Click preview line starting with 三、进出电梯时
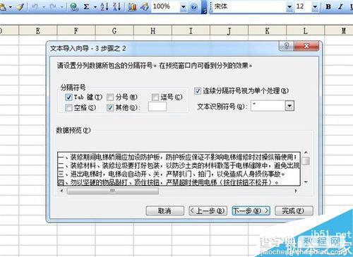The width and height of the screenshot is (353, 257). 172,174
